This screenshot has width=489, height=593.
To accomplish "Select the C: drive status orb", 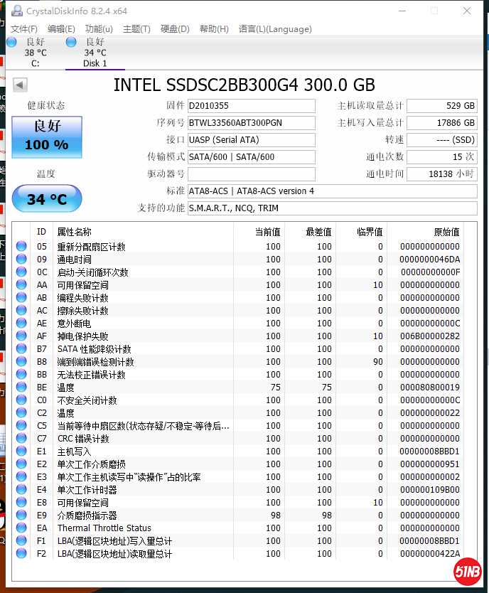I will (12, 43).
